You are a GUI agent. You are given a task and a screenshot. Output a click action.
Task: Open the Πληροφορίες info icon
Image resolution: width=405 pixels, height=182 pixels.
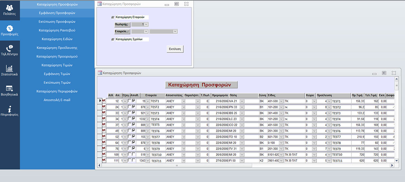point(10,111)
